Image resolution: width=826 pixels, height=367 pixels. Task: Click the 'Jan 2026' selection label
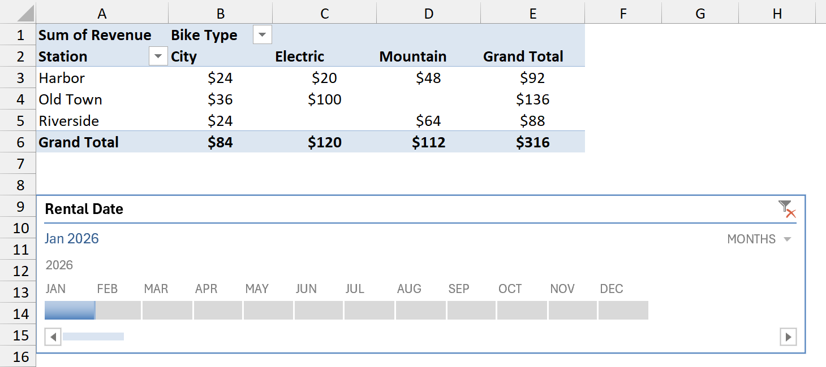pyautogui.click(x=72, y=238)
